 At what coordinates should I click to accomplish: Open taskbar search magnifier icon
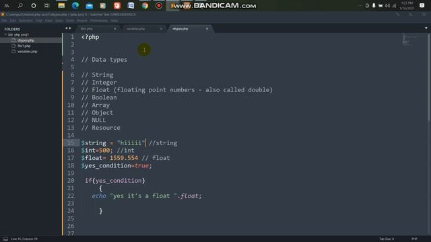[20, 5]
